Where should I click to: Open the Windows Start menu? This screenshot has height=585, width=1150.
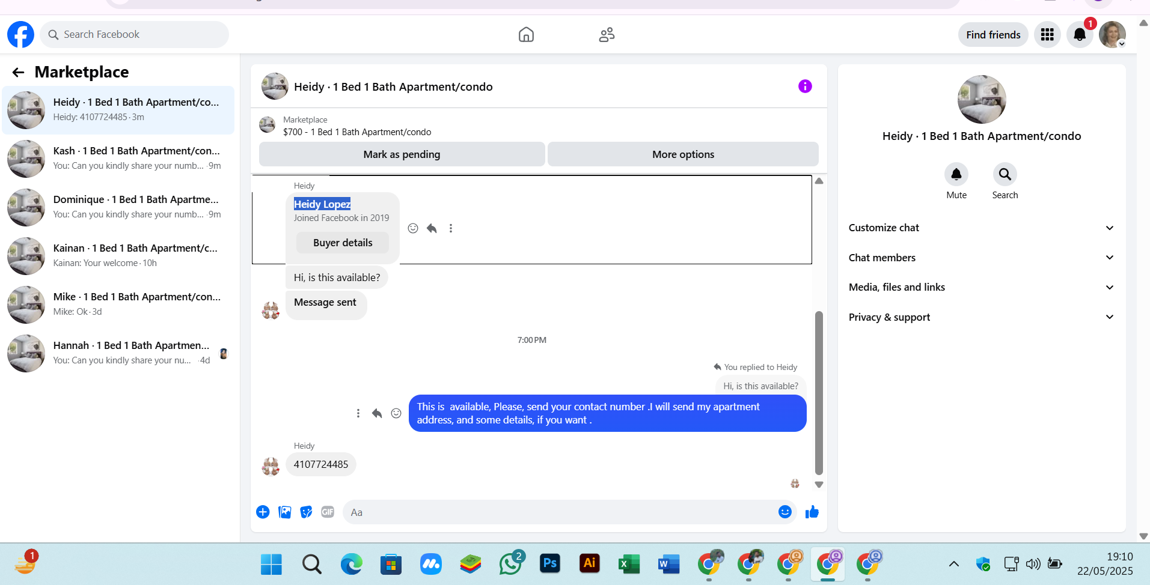[271, 565]
